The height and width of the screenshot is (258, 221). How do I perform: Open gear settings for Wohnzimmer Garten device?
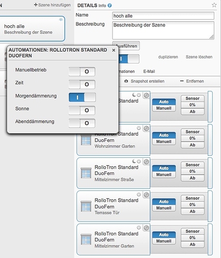pyautogui.click(x=146, y=128)
